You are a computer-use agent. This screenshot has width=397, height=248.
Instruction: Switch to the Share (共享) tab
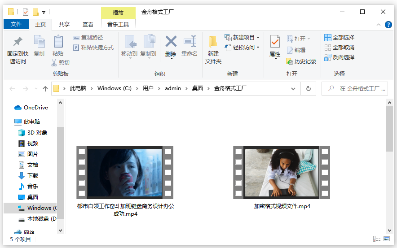64,25
